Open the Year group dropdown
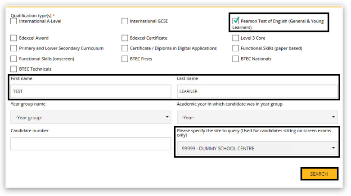Image resolution: width=351 pixels, height=196 pixels. [91, 117]
